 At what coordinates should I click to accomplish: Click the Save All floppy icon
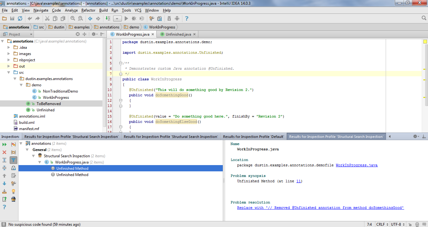[x=12, y=19]
